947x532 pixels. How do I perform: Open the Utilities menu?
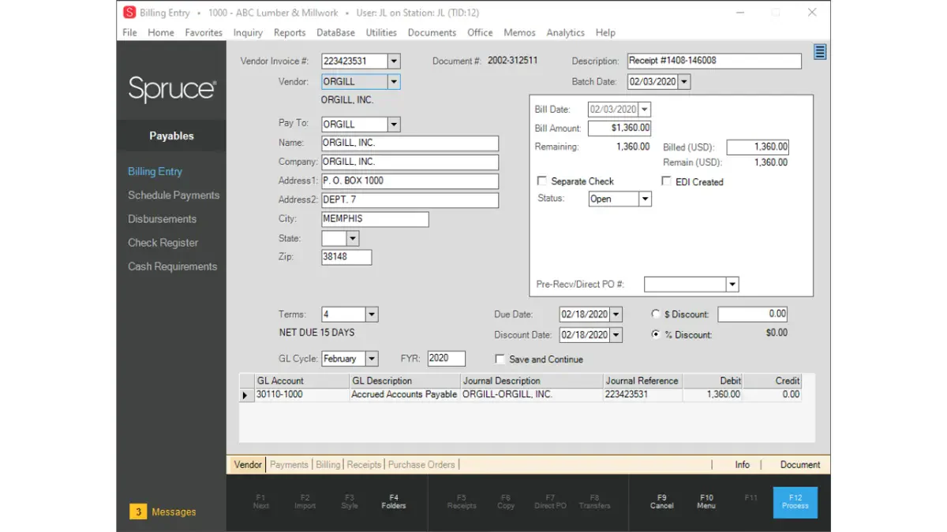pyautogui.click(x=381, y=32)
